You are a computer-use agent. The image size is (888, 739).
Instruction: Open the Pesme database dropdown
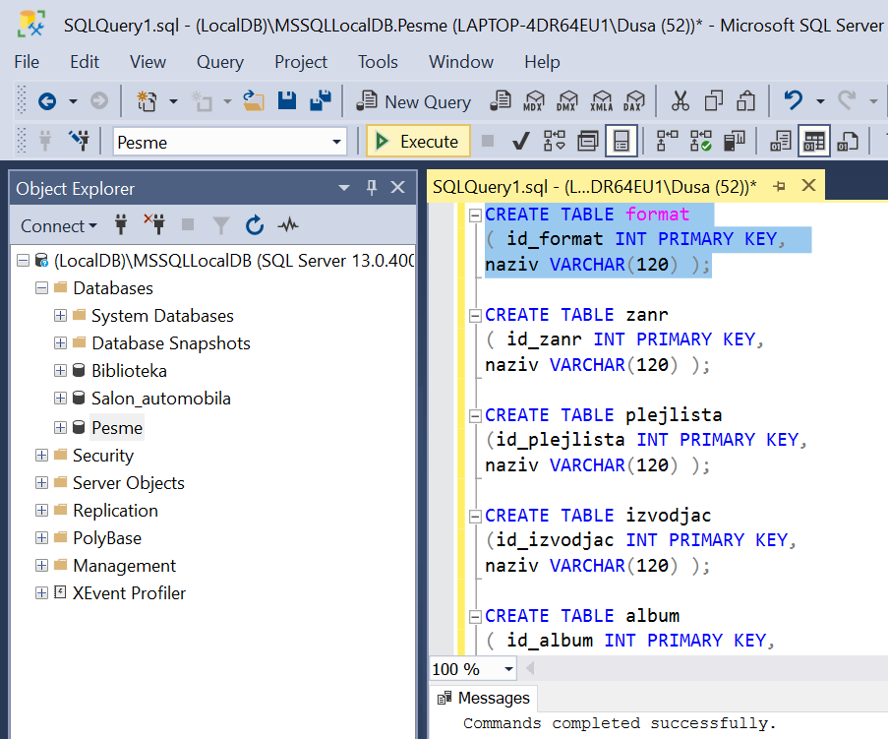coord(336,142)
